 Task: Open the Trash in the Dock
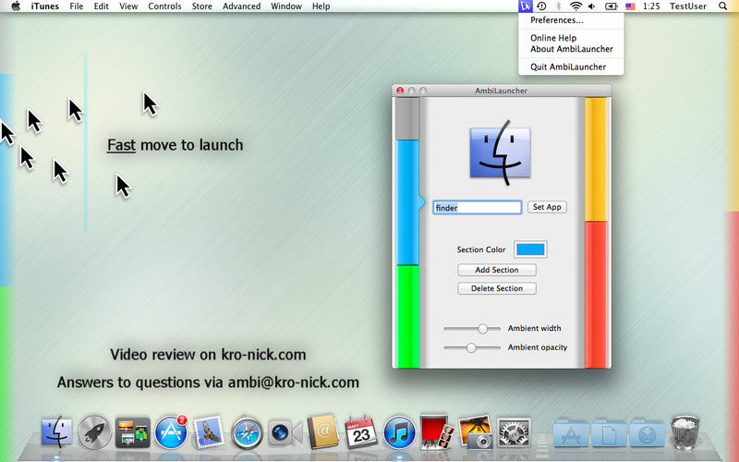pyautogui.click(x=684, y=432)
